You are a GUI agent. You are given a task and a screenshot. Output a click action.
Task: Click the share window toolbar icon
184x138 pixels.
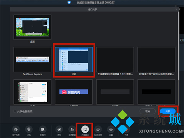[x=85, y=129]
